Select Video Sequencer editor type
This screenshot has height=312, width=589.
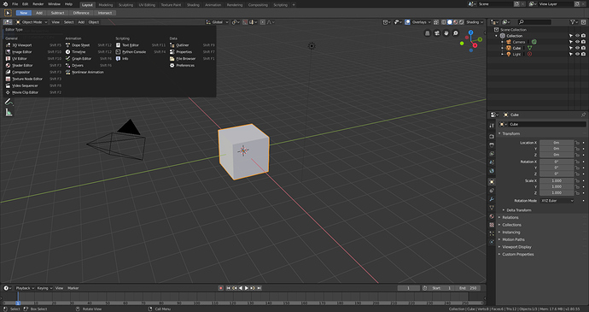pyautogui.click(x=33, y=85)
